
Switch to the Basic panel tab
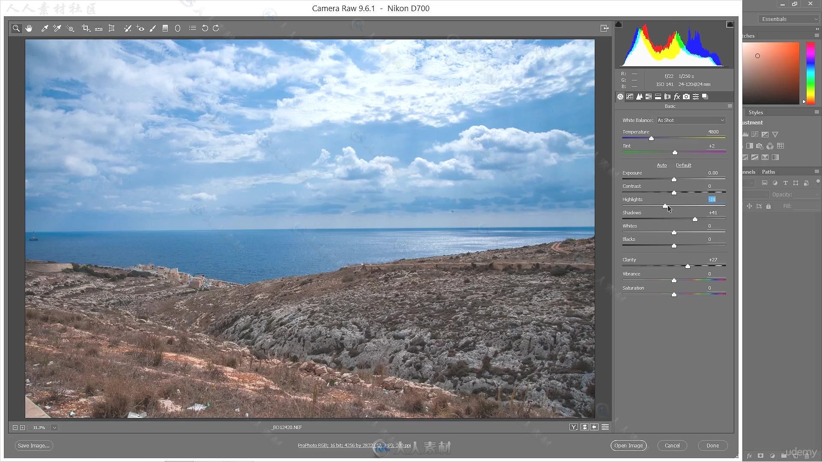620,97
